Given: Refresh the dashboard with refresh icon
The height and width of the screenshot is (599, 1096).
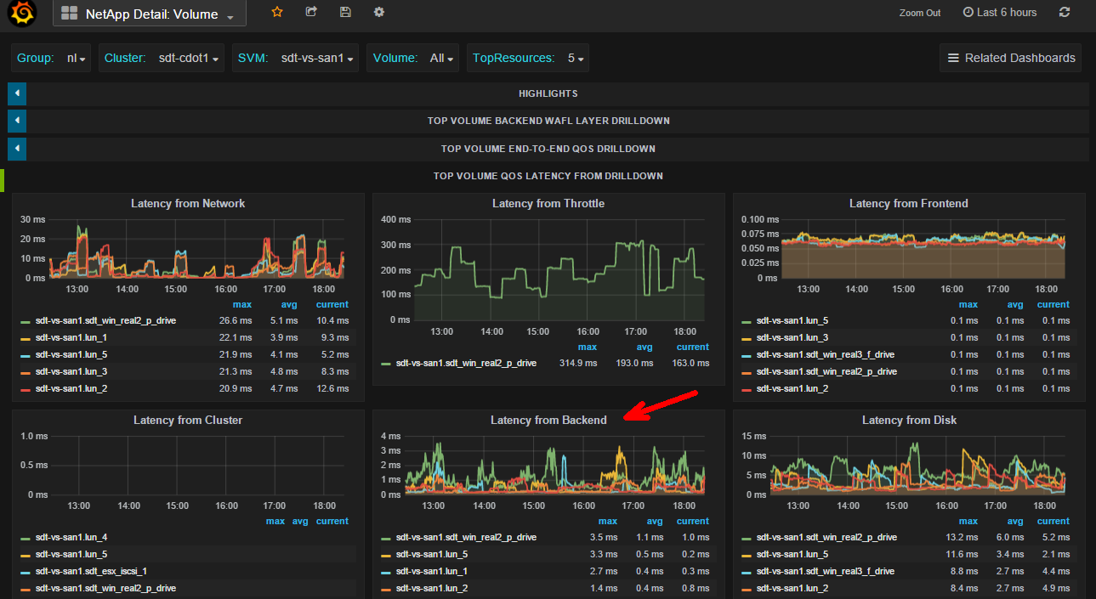Looking at the screenshot, I should point(1065,12).
